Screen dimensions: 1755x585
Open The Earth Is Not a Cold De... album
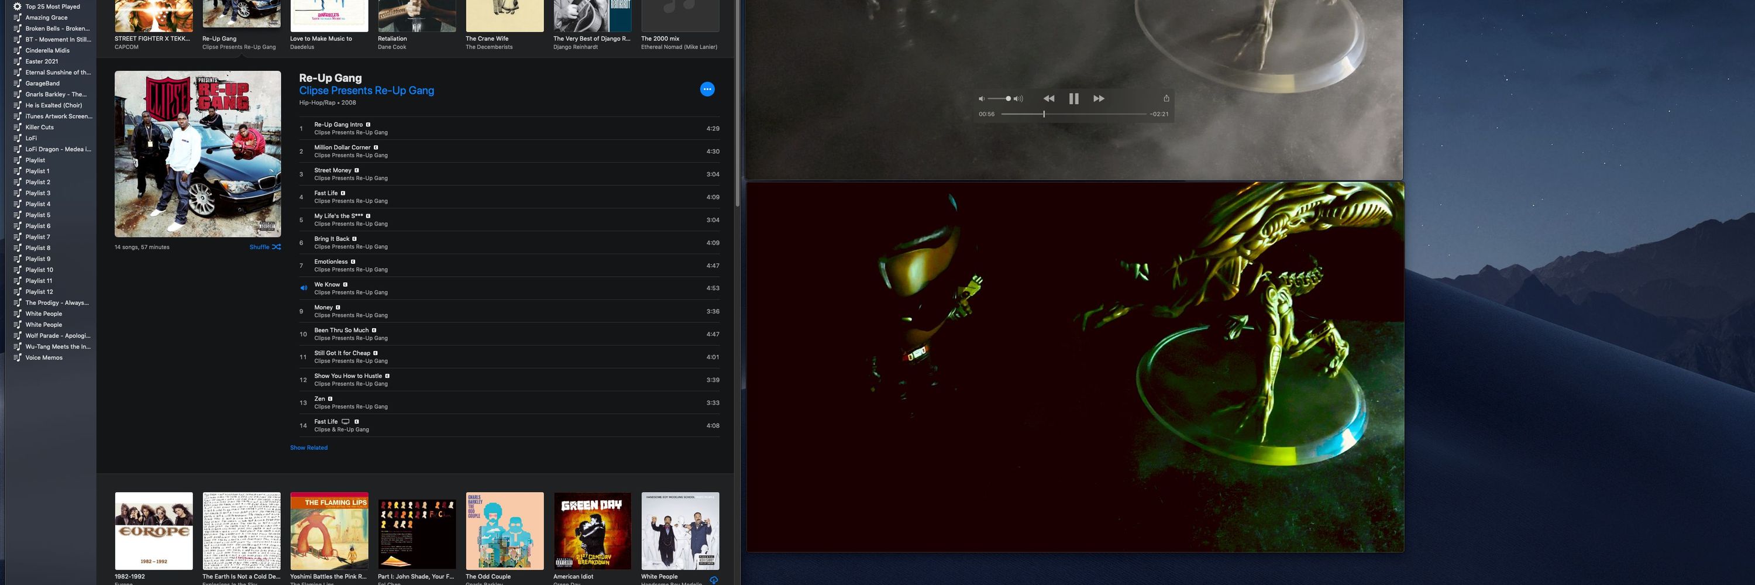coord(241,531)
